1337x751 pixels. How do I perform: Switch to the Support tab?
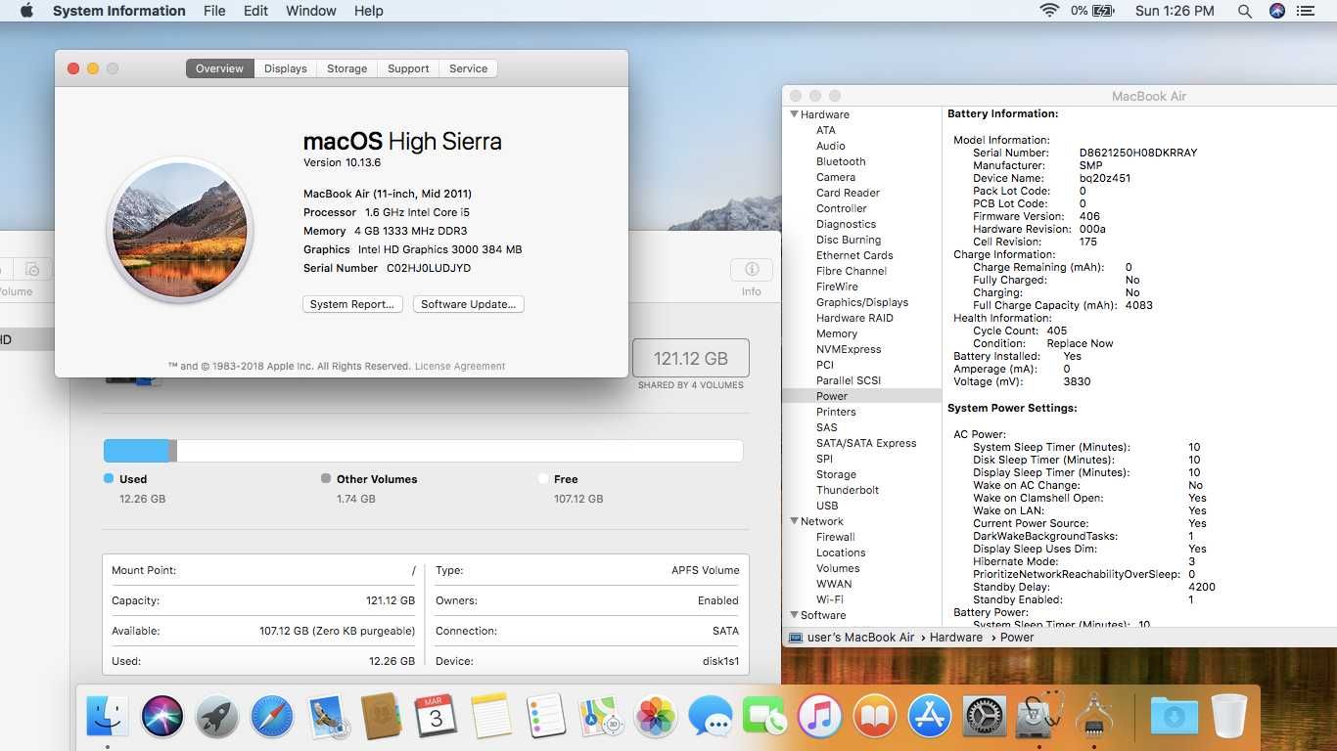[x=408, y=68]
